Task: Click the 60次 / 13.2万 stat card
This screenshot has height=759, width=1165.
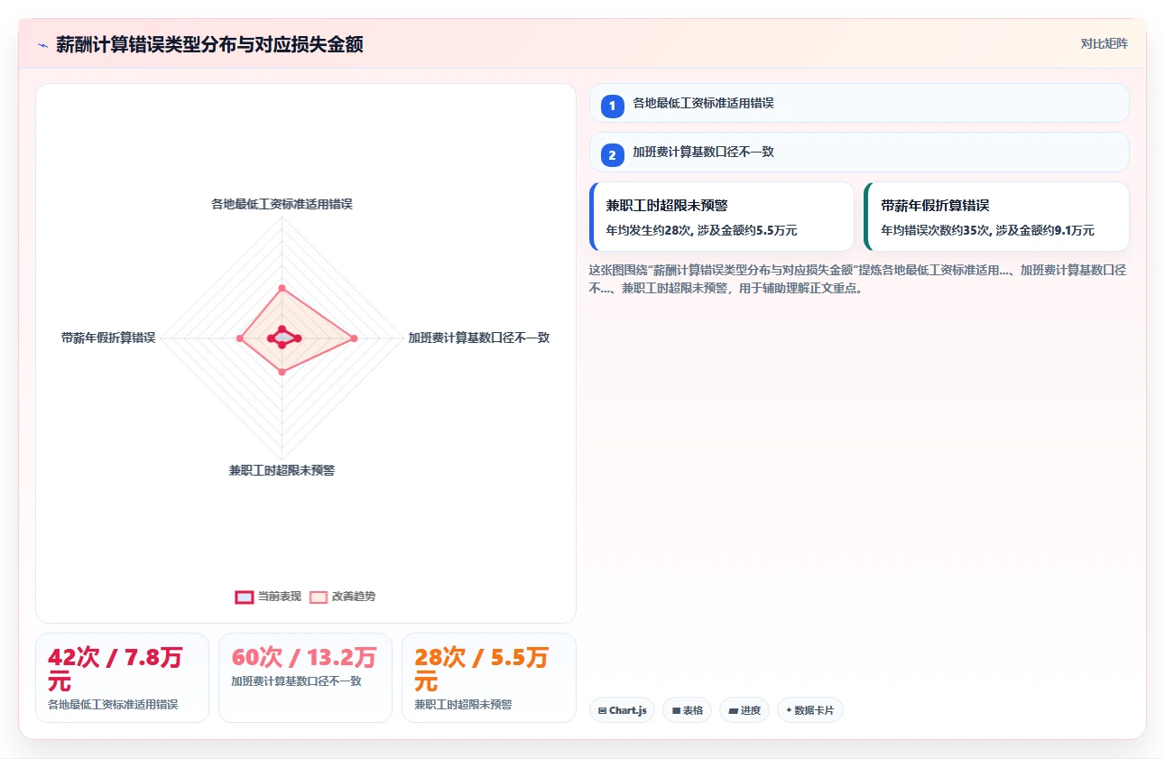Action: coord(305,678)
